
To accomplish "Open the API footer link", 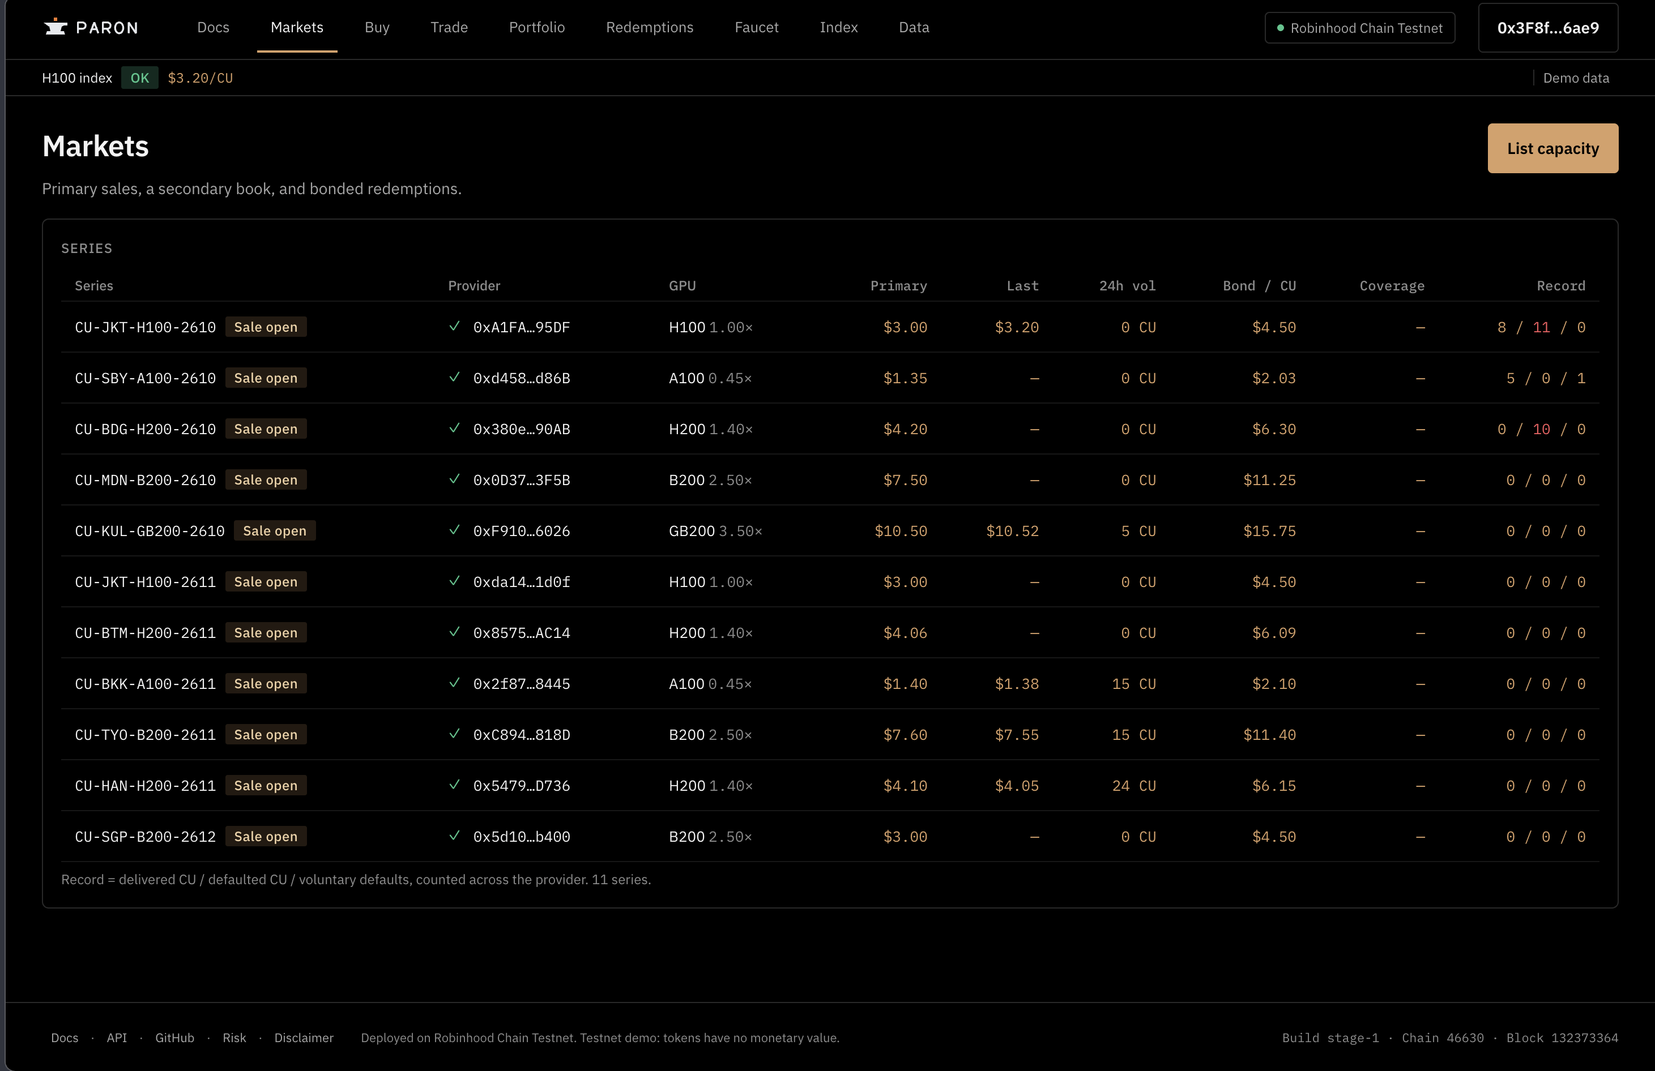I will tap(117, 1038).
